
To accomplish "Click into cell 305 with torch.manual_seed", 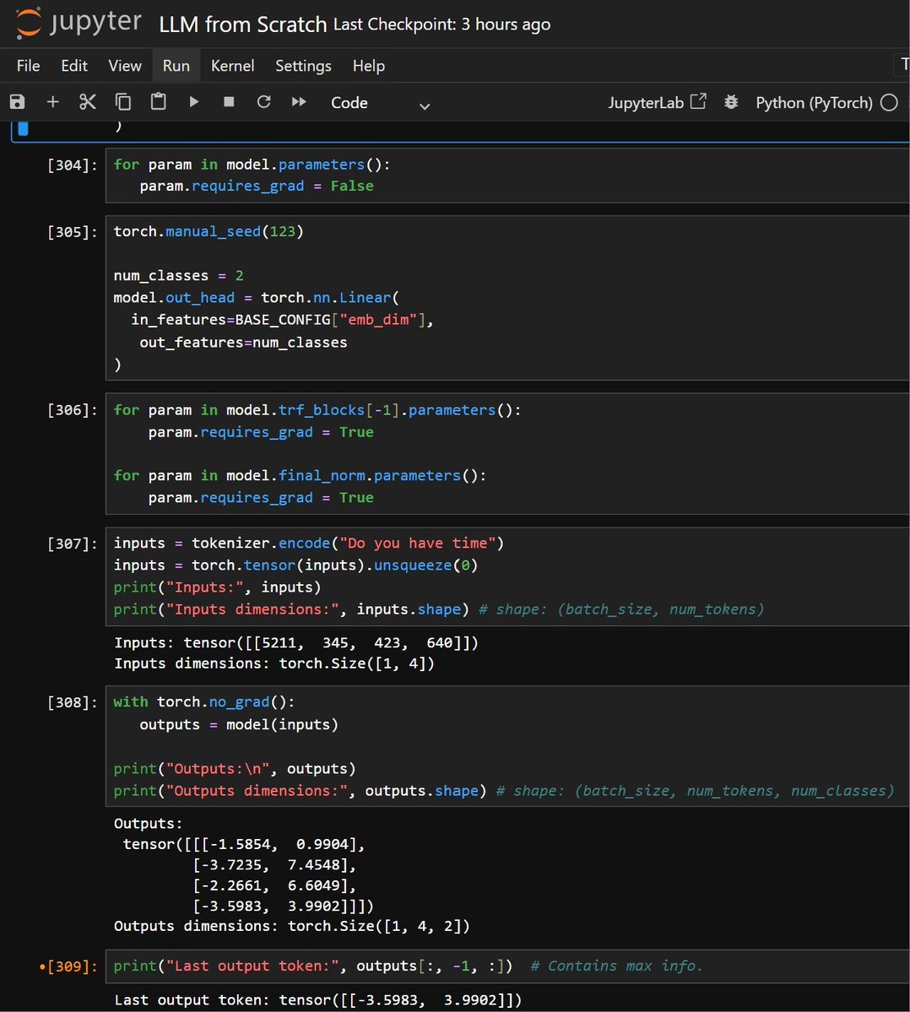I will (507, 298).
